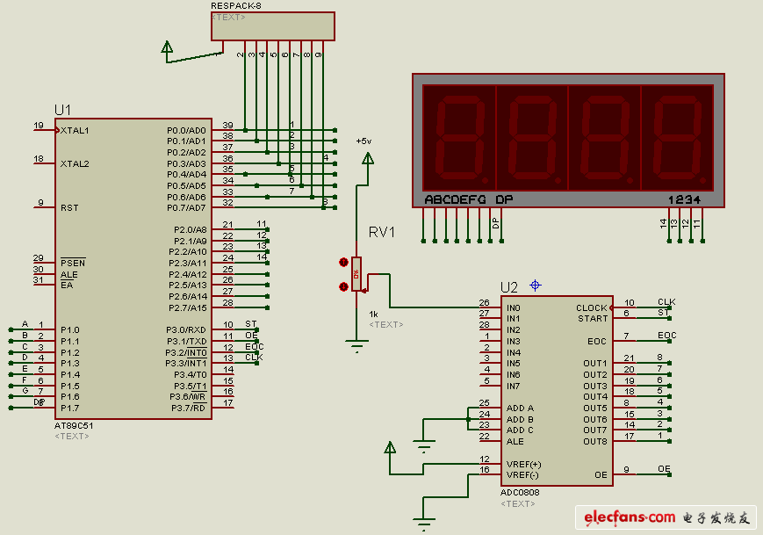Click the OUT8 pin label on U2

tap(595, 442)
